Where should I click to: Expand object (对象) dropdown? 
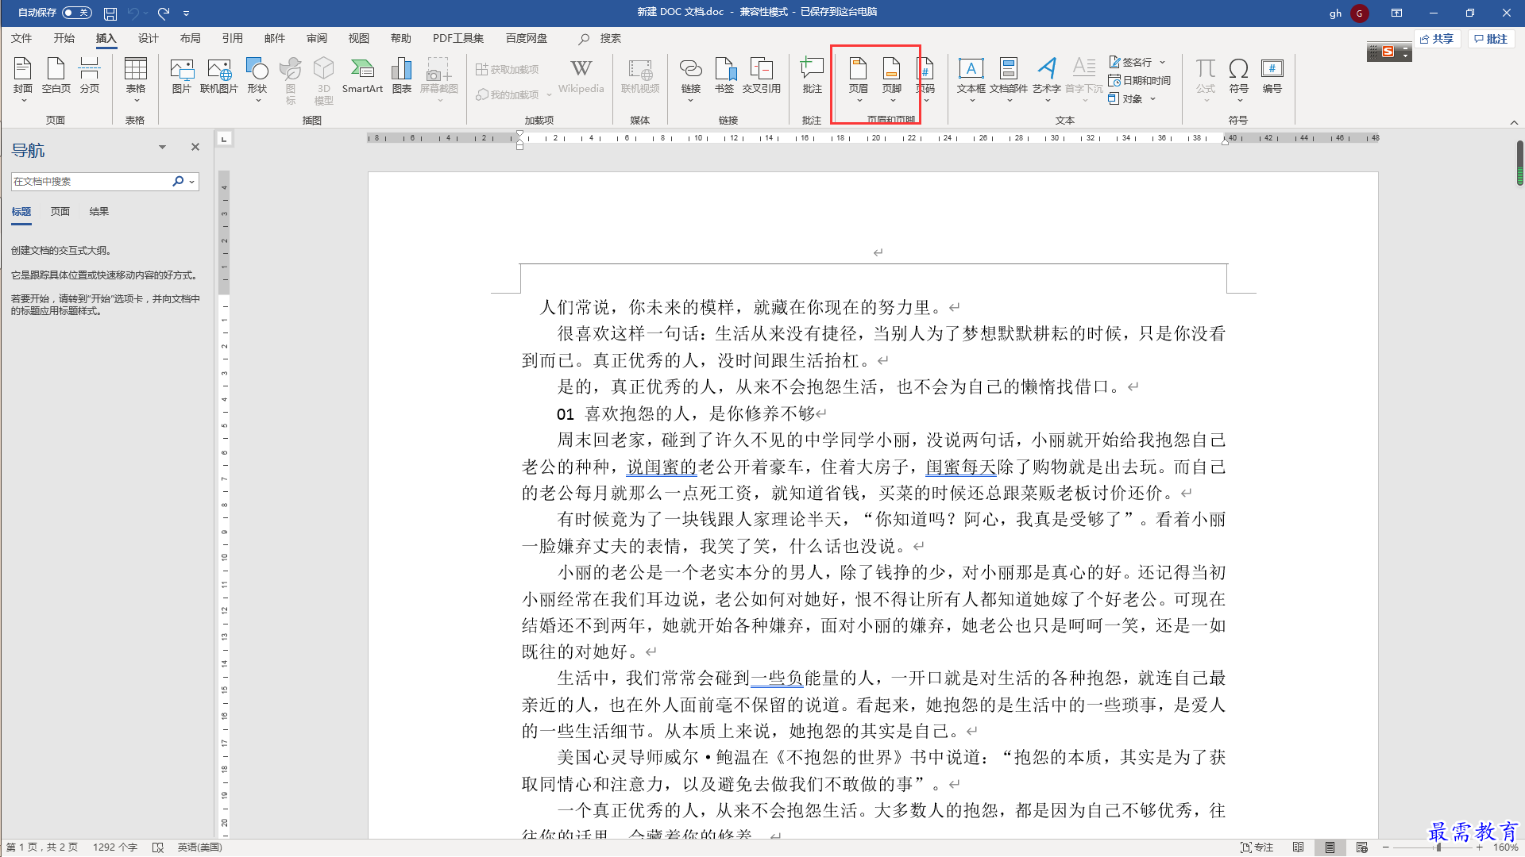(1152, 99)
